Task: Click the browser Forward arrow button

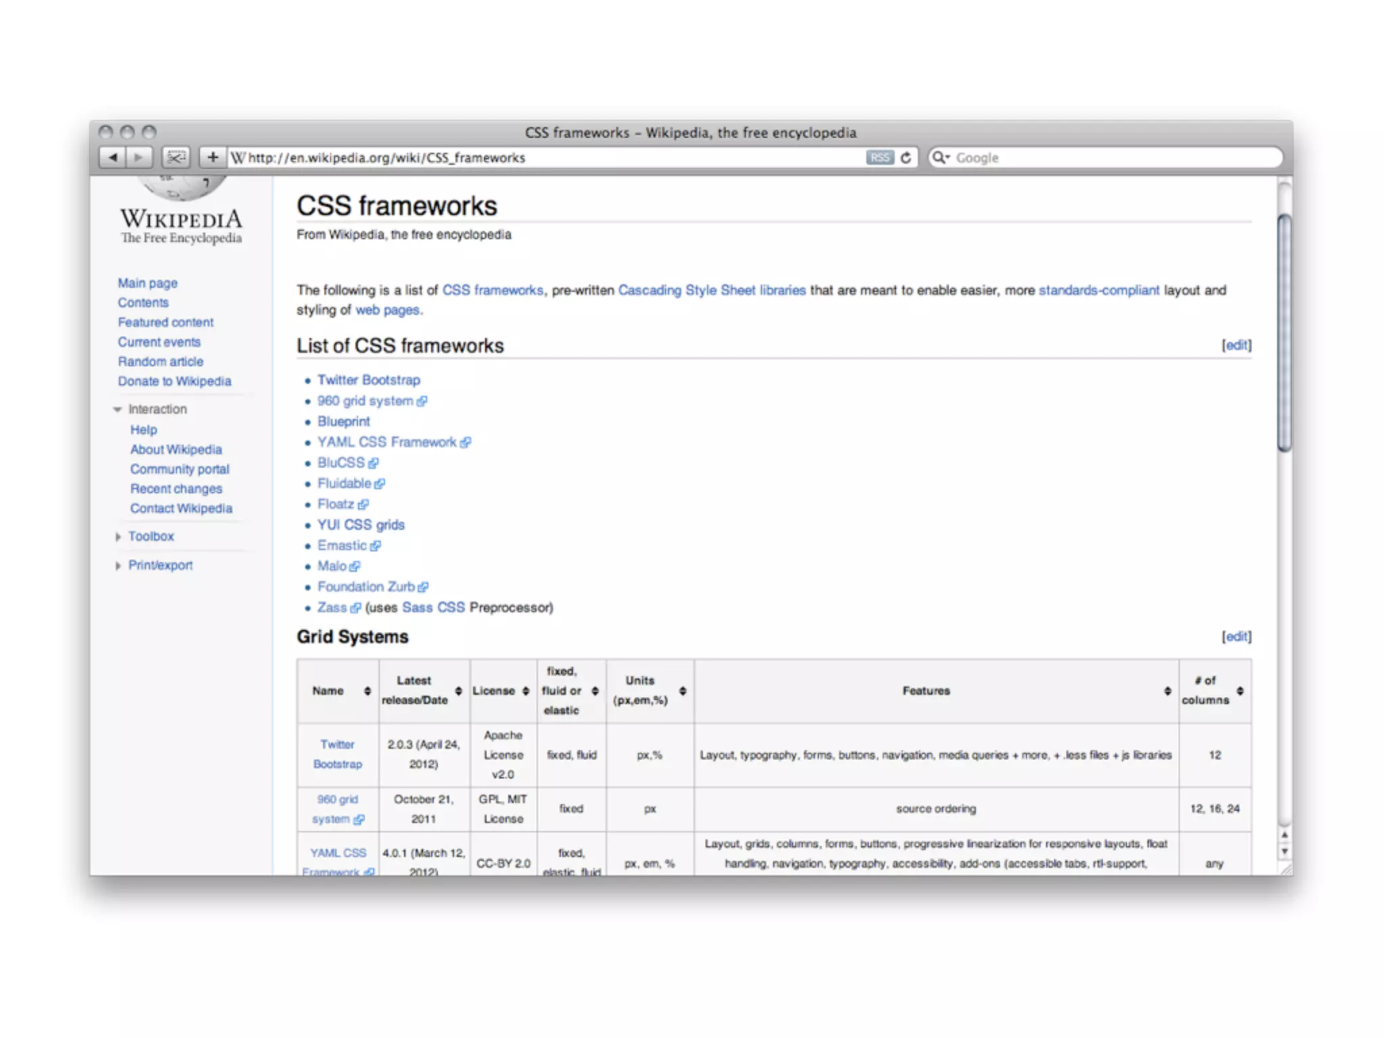Action: click(x=139, y=157)
